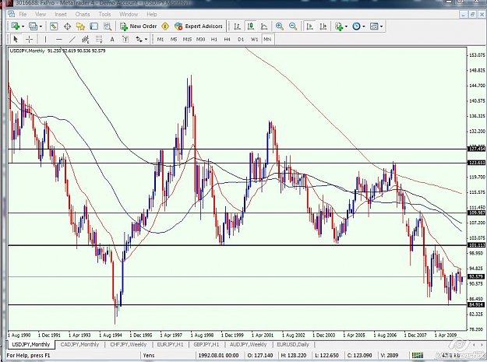The image size is (487, 362).
Task: Switch to the CHFJPY,Weekly chart tab
Action: (129, 344)
